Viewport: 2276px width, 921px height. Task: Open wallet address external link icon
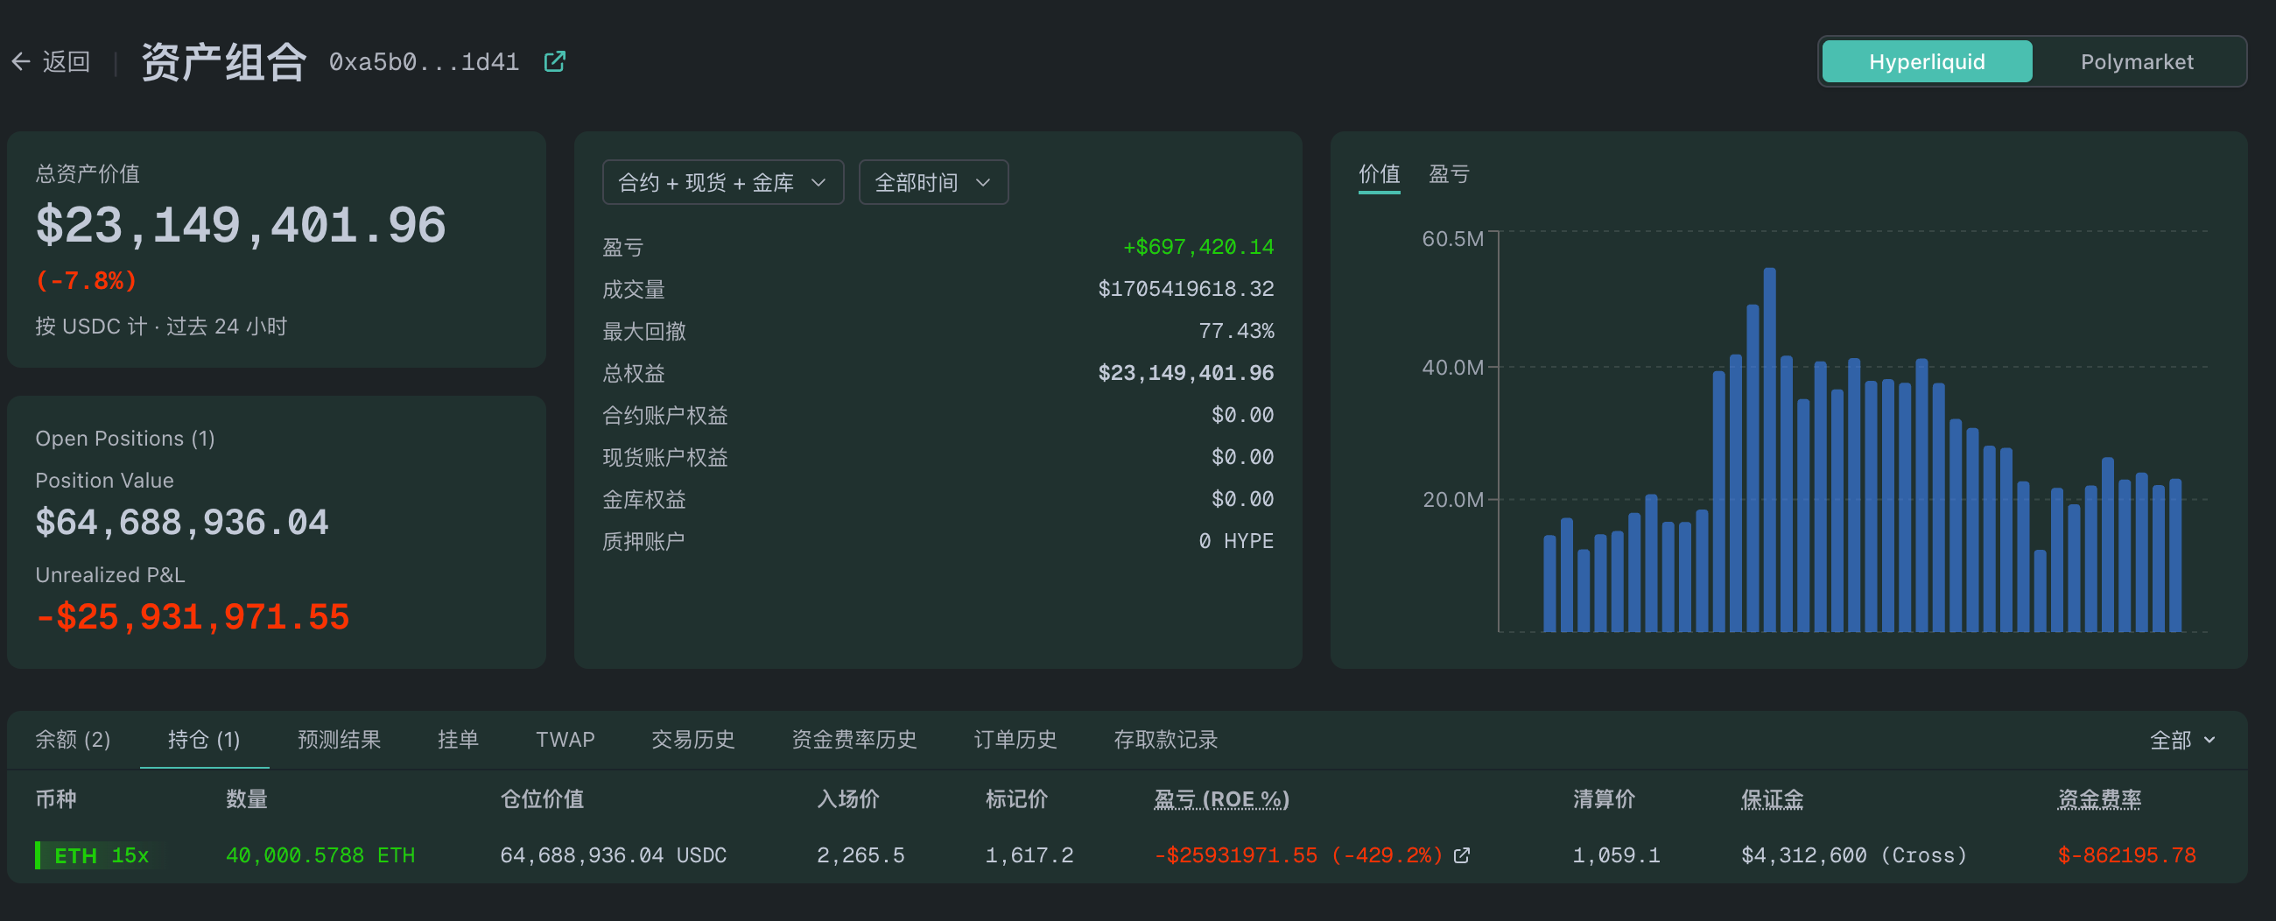554,61
